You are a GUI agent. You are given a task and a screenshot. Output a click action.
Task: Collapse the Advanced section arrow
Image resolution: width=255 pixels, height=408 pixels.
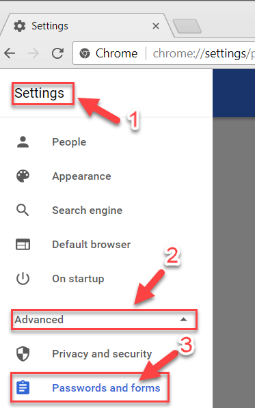[183, 319]
